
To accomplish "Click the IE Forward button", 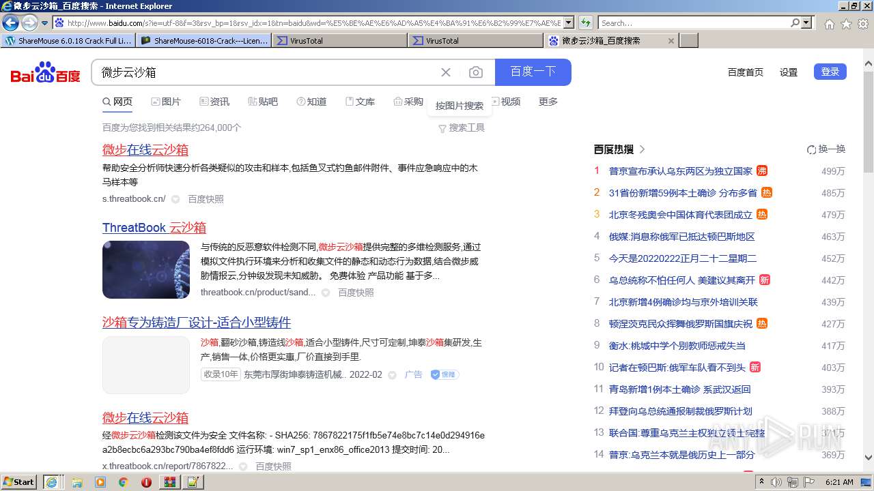I will click(29, 23).
